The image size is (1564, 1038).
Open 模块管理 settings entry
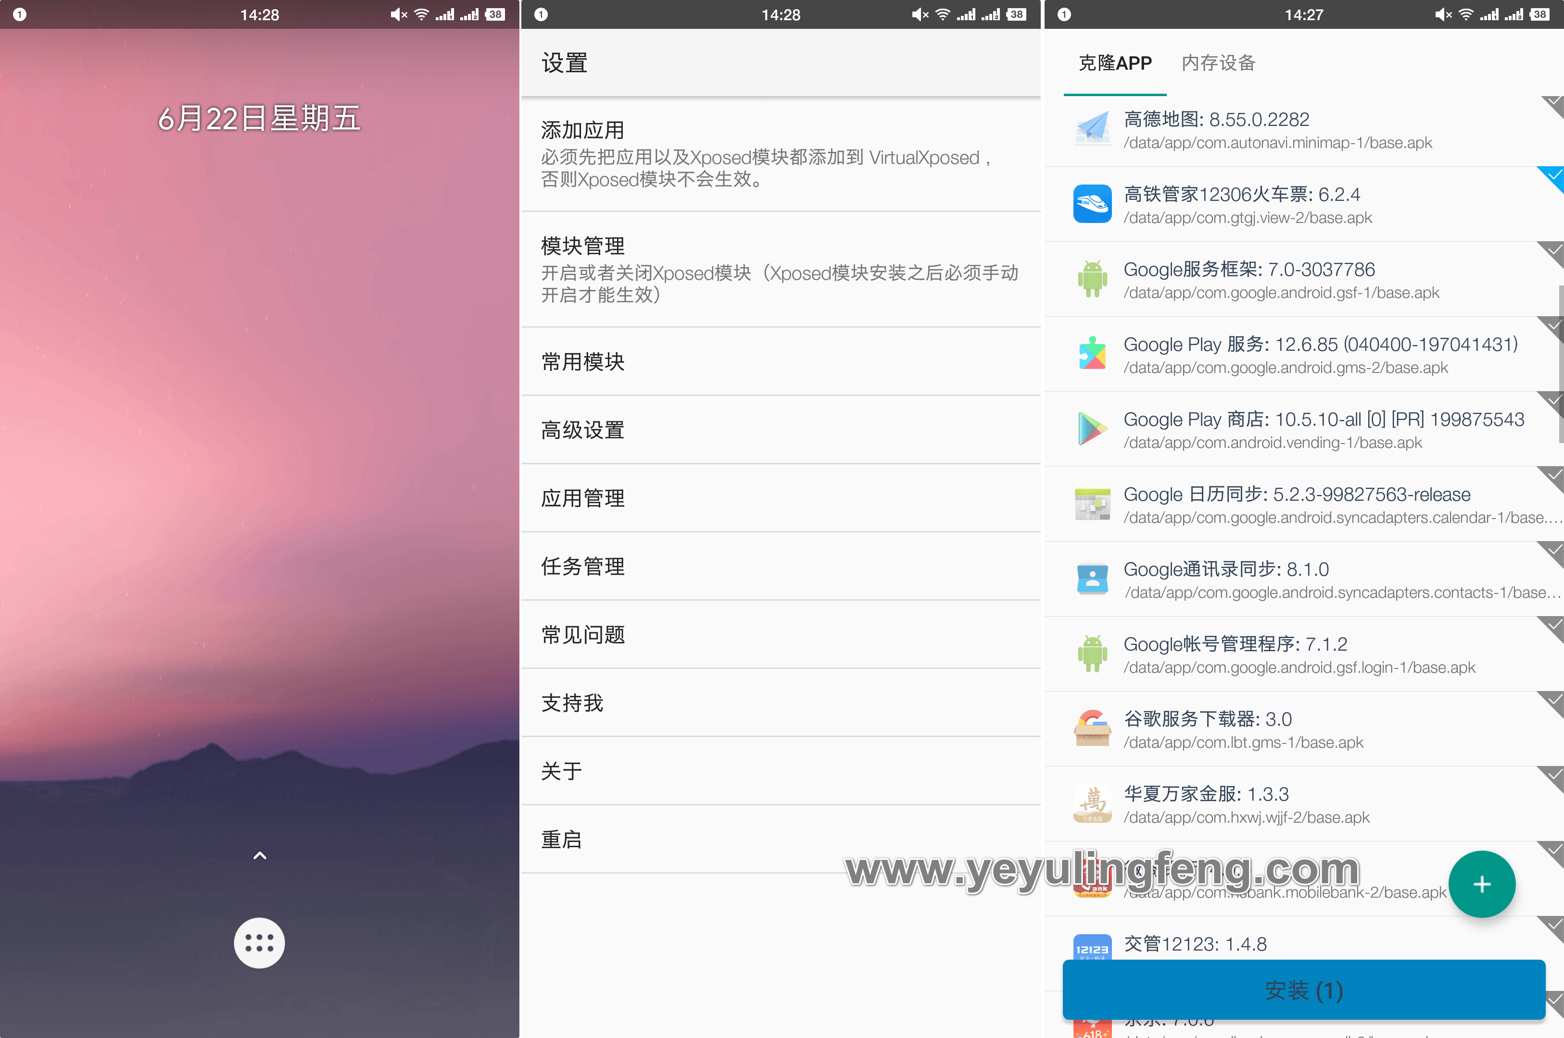point(781,270)
